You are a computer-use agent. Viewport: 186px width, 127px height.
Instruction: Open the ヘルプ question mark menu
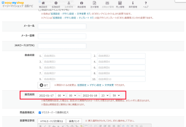[146, 5]
